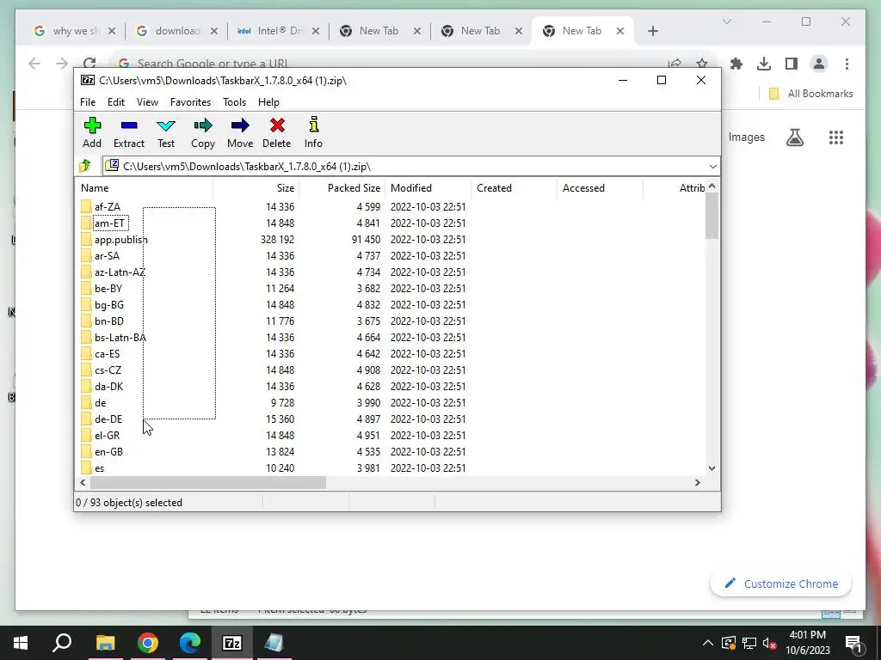This screenshot has width=881, height=660.
Task: Open the Favorites menu
Action: point(190,102)
